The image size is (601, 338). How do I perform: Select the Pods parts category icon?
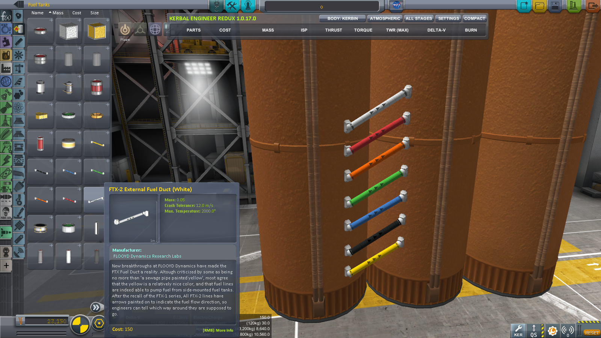(18, 16)
